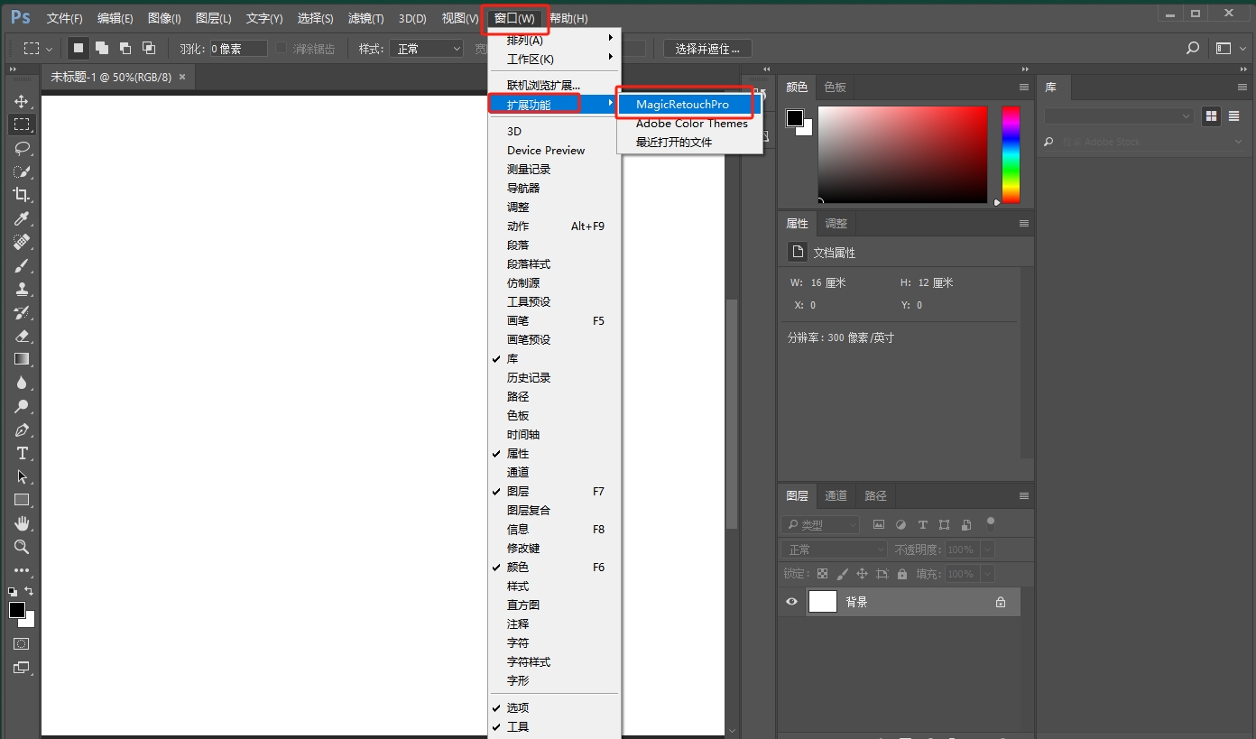Click the Lock all padlock icon
Screen dimensions: 1256x739
pyautogui.click(x=902, y=574)
